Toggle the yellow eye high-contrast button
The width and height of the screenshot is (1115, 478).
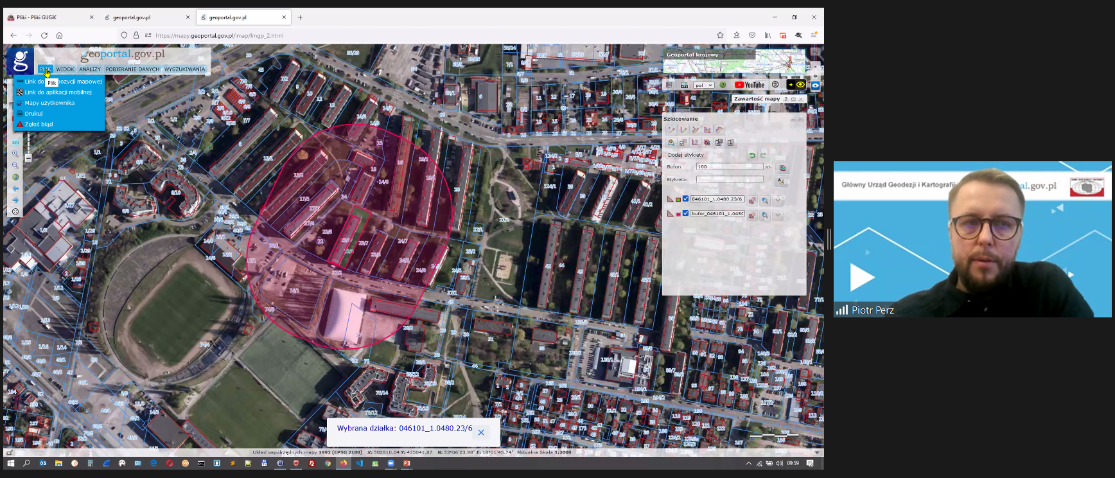800,85
